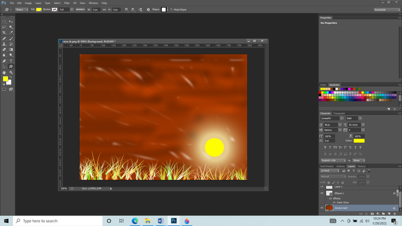Open path alignment options
This screenshot has width=402, height=226.
[133, 9]
